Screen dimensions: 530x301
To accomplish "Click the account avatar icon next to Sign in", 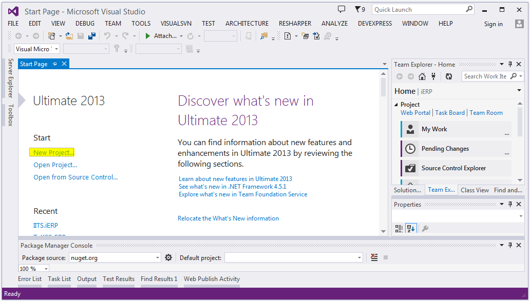I will tap(519, 24).
